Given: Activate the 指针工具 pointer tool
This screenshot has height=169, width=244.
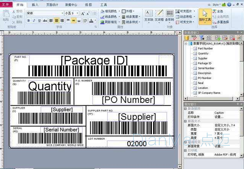Looking at the screenshot, I should click(x=205, y=17).
